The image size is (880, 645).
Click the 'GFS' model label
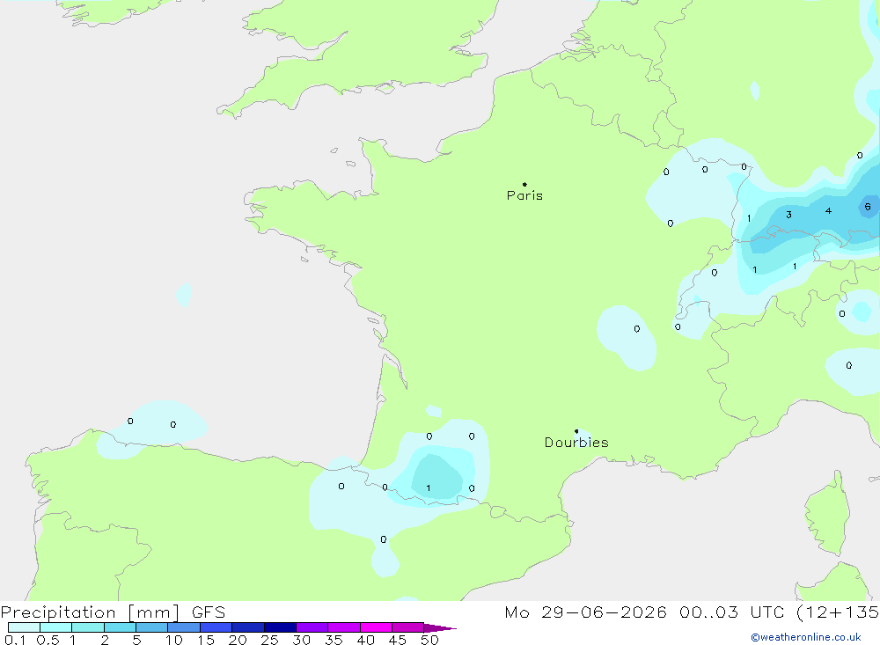coord(209,612)
